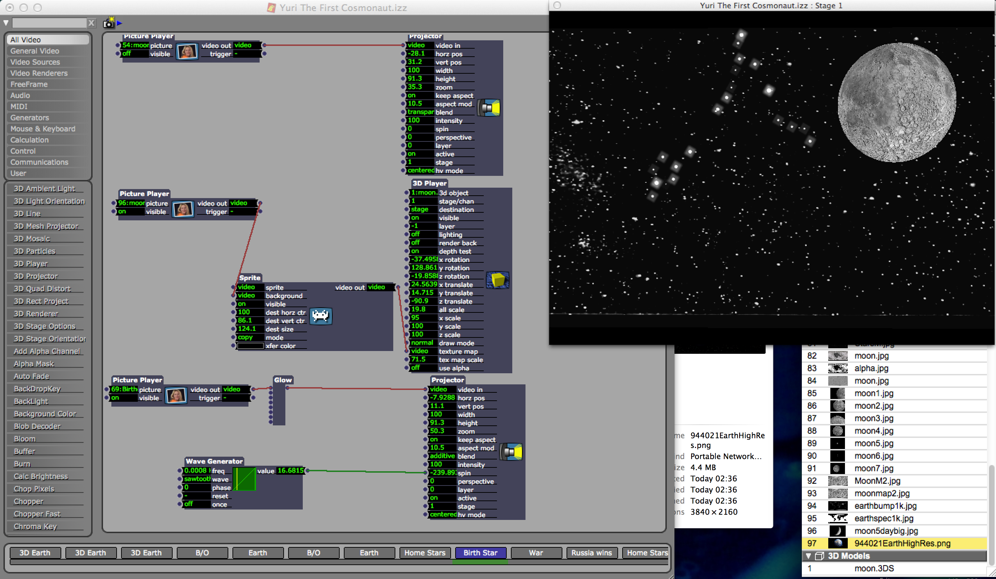
Task: Jump to the Russia wins scene
Action: pos(592,553)
